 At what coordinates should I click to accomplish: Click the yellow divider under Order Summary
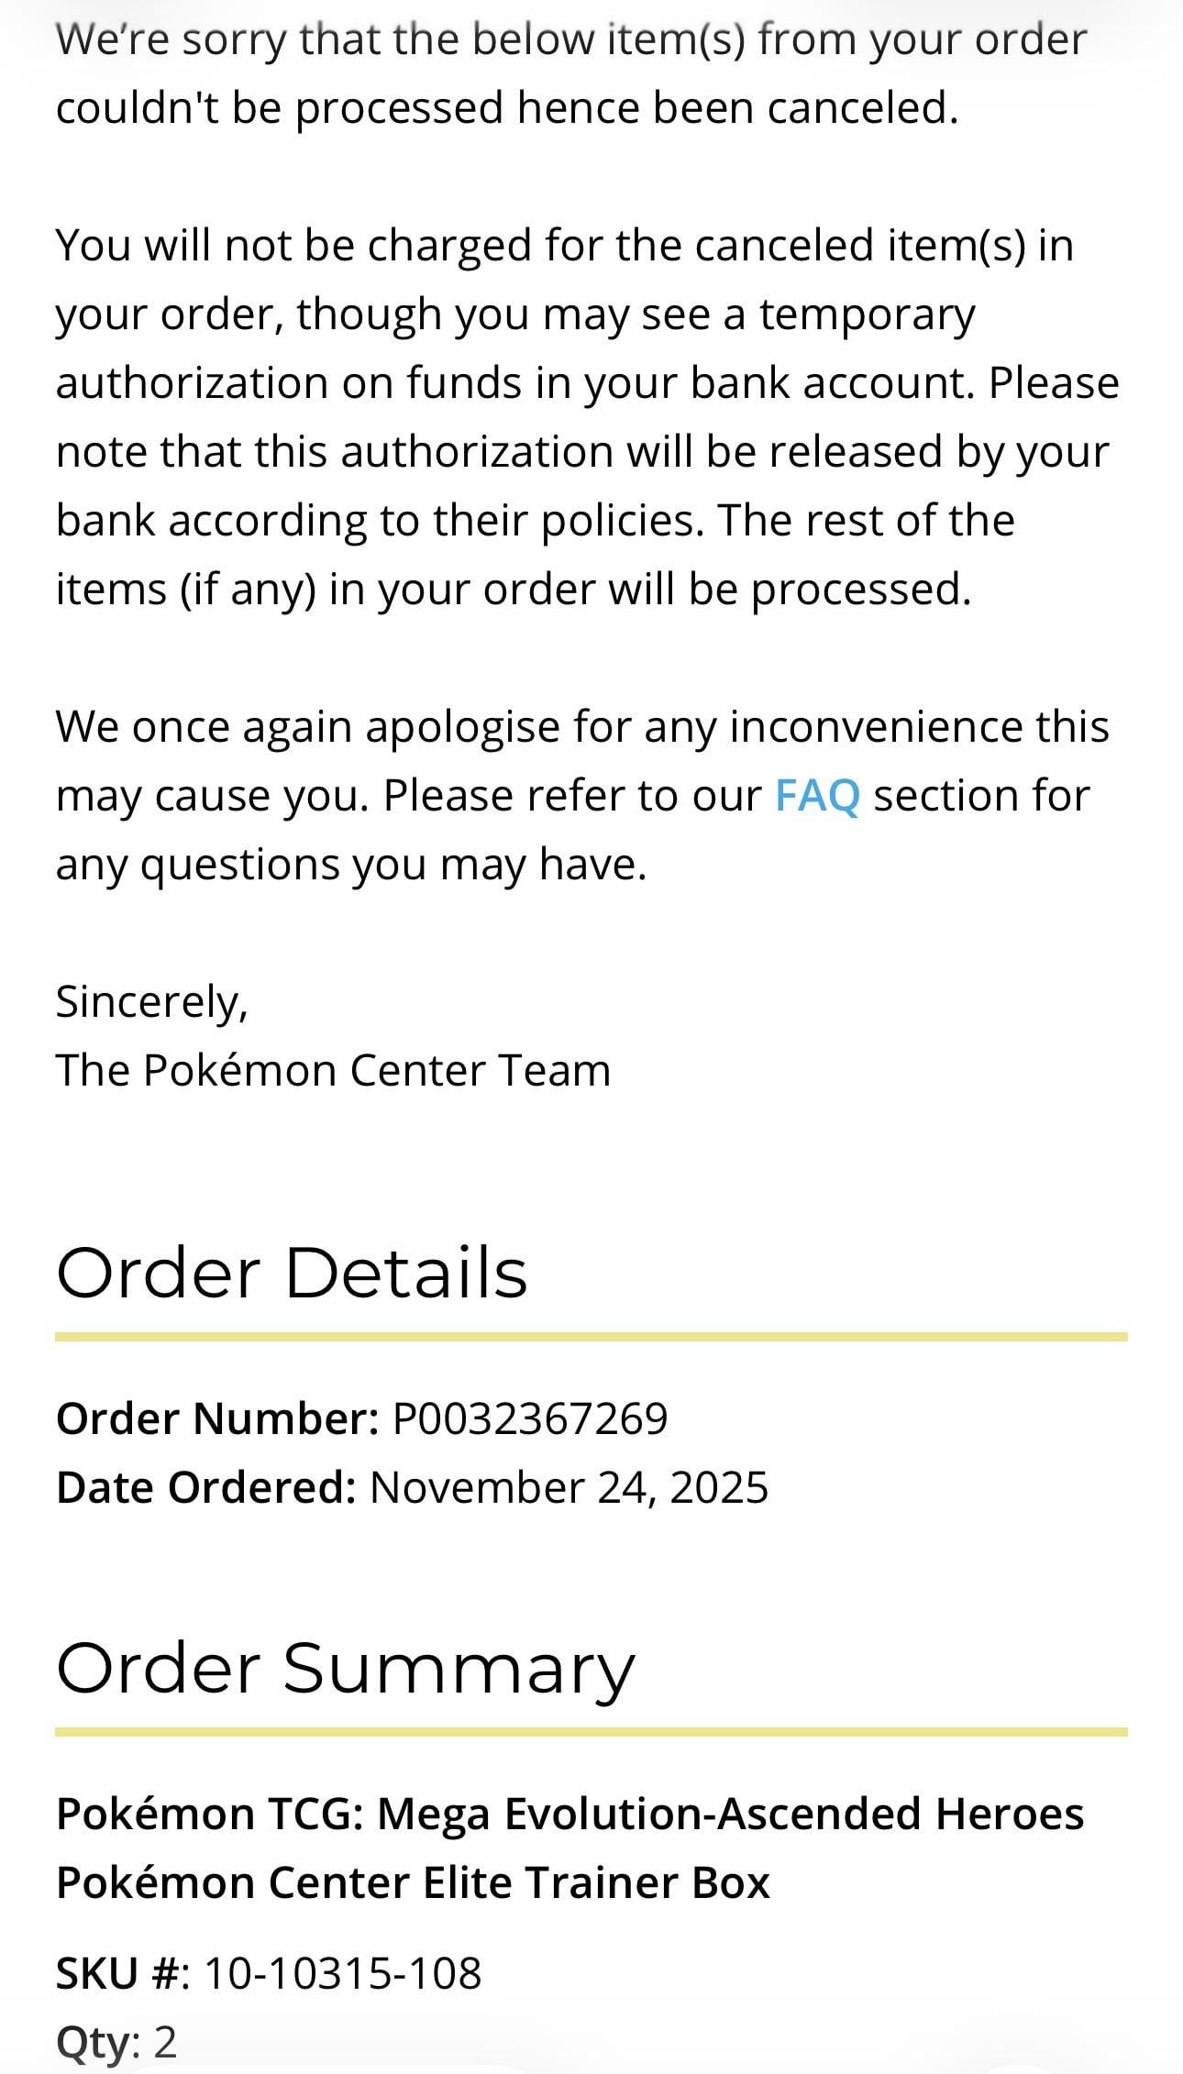[591, 1731]
